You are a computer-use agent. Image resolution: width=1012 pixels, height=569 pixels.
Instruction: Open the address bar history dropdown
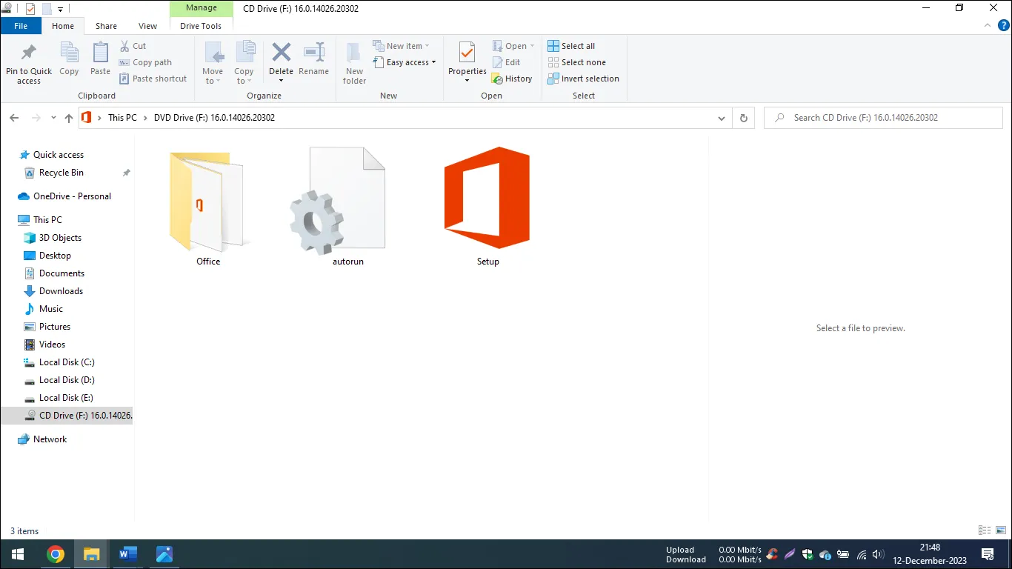pos(722,118)
